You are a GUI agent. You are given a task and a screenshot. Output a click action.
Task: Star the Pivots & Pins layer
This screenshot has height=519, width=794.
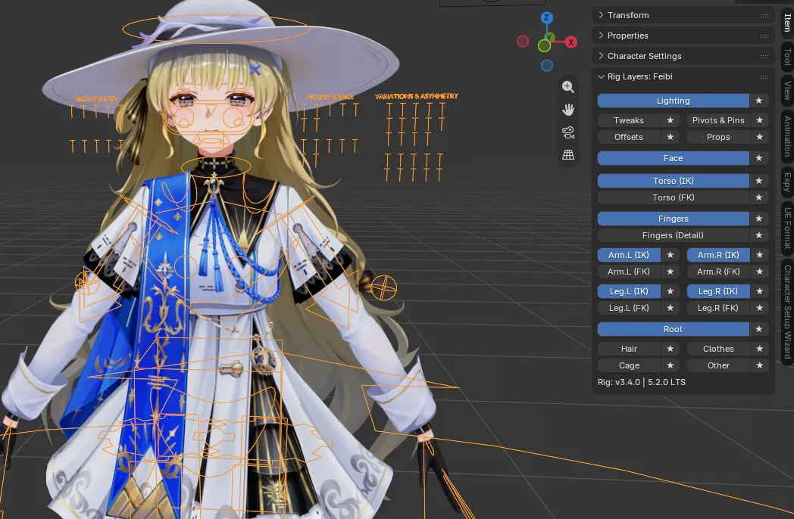pos(760,120)
